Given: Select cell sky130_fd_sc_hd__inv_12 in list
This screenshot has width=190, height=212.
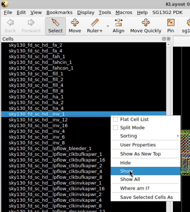Looking at the screenshot, I should tap(38, 120).
